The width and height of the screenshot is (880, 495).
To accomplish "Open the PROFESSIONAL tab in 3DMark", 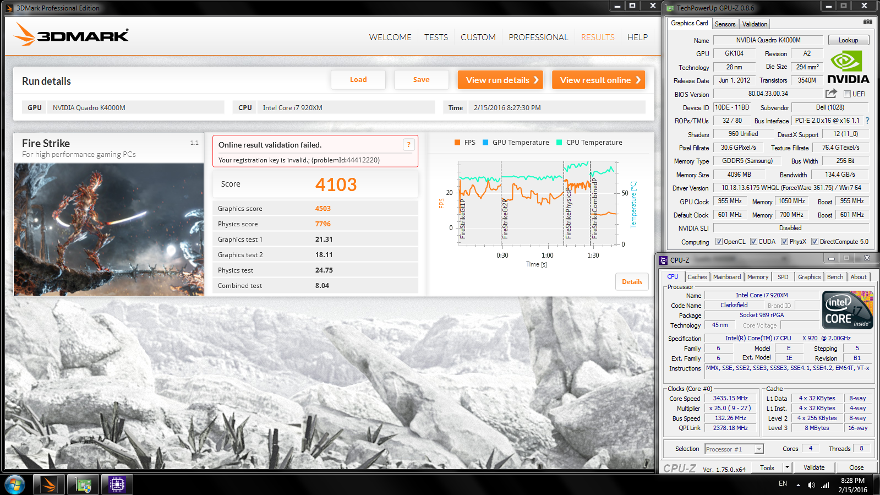I will click(538, 37).
